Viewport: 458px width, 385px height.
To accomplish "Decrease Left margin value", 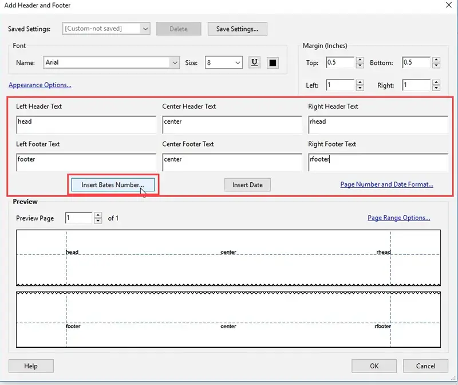I will [360, 88].
